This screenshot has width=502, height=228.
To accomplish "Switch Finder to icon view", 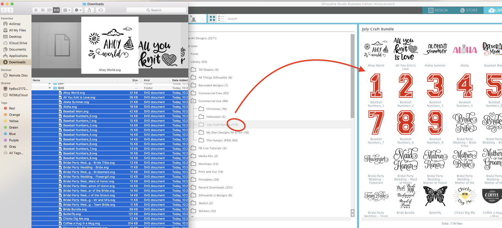I will coord(36,10).
